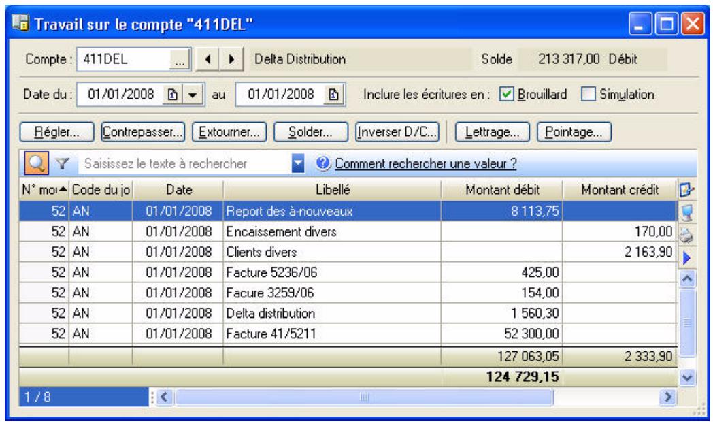Click the Inverser D/C... button
The width and height of the screenshot is (713, 422).
click(397, 132)
